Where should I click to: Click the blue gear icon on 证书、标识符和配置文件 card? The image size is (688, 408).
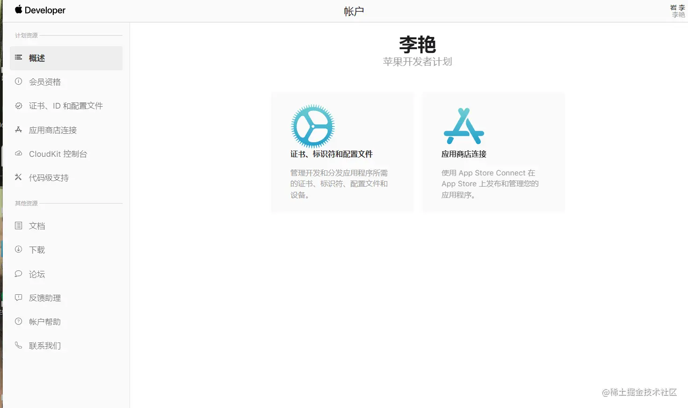tap(312, 125)
